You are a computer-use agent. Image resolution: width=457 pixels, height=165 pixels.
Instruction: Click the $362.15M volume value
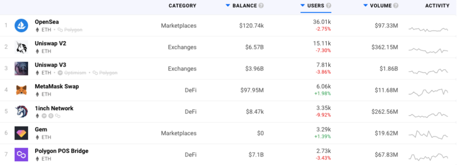pyautogui.click(x=385, y=47)
